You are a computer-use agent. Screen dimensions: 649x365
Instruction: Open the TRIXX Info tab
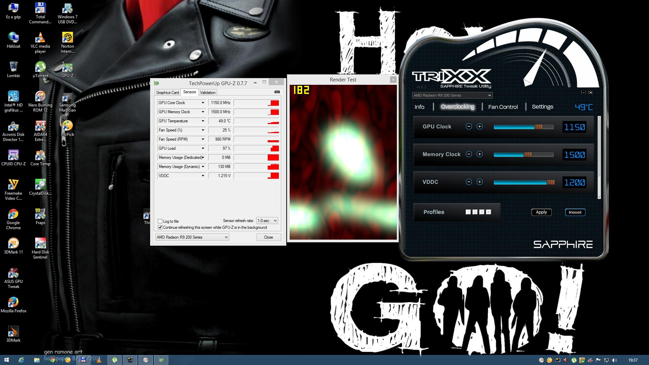point(419,107)
